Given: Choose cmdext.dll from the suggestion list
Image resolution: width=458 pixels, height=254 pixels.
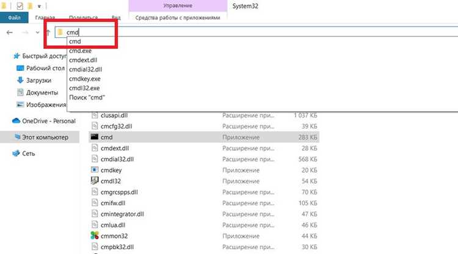Looking at the screenshot, I should click(83, 60).
